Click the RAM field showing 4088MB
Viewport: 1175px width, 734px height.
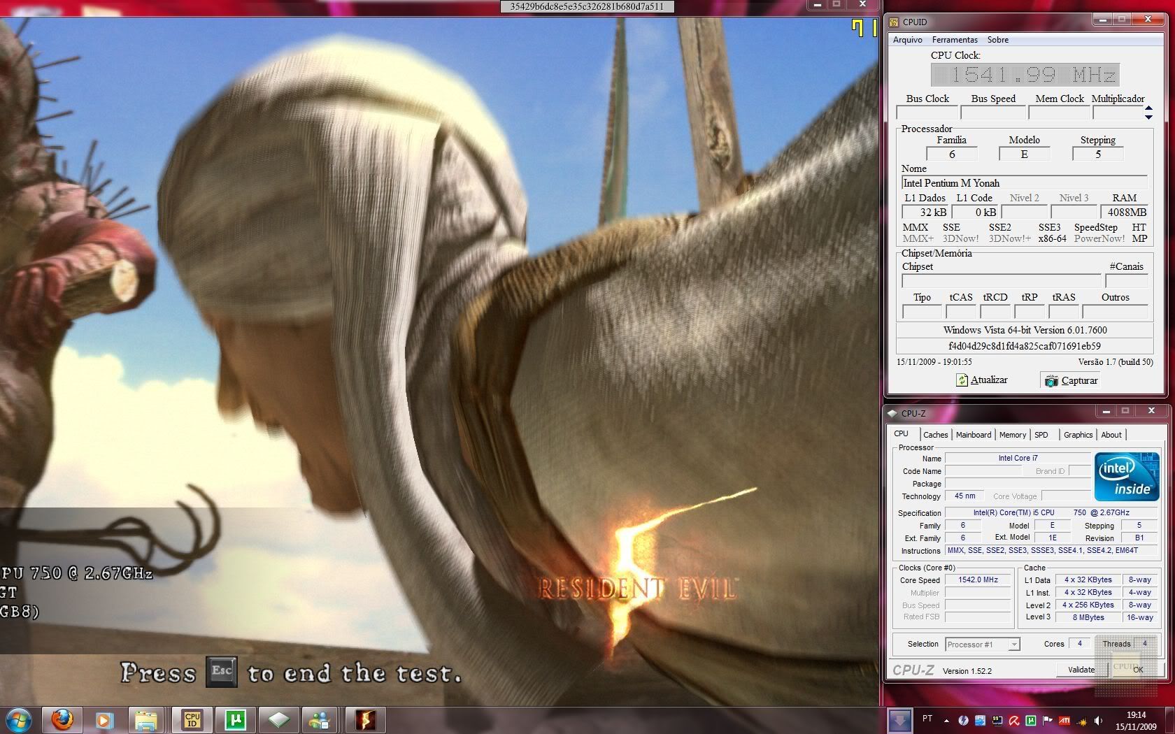point(1125,213)
